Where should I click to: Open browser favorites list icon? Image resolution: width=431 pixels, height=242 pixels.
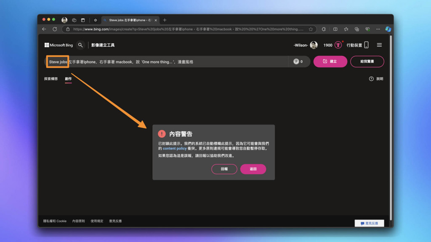click(x=346, y=29)
